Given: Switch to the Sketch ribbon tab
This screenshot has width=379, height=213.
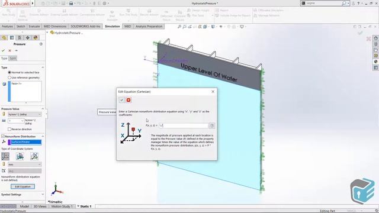Looking at the screenshot, I should (21, 26).
